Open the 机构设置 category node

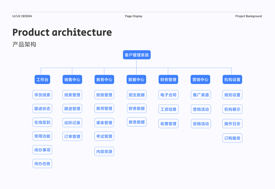coord(232,80)
